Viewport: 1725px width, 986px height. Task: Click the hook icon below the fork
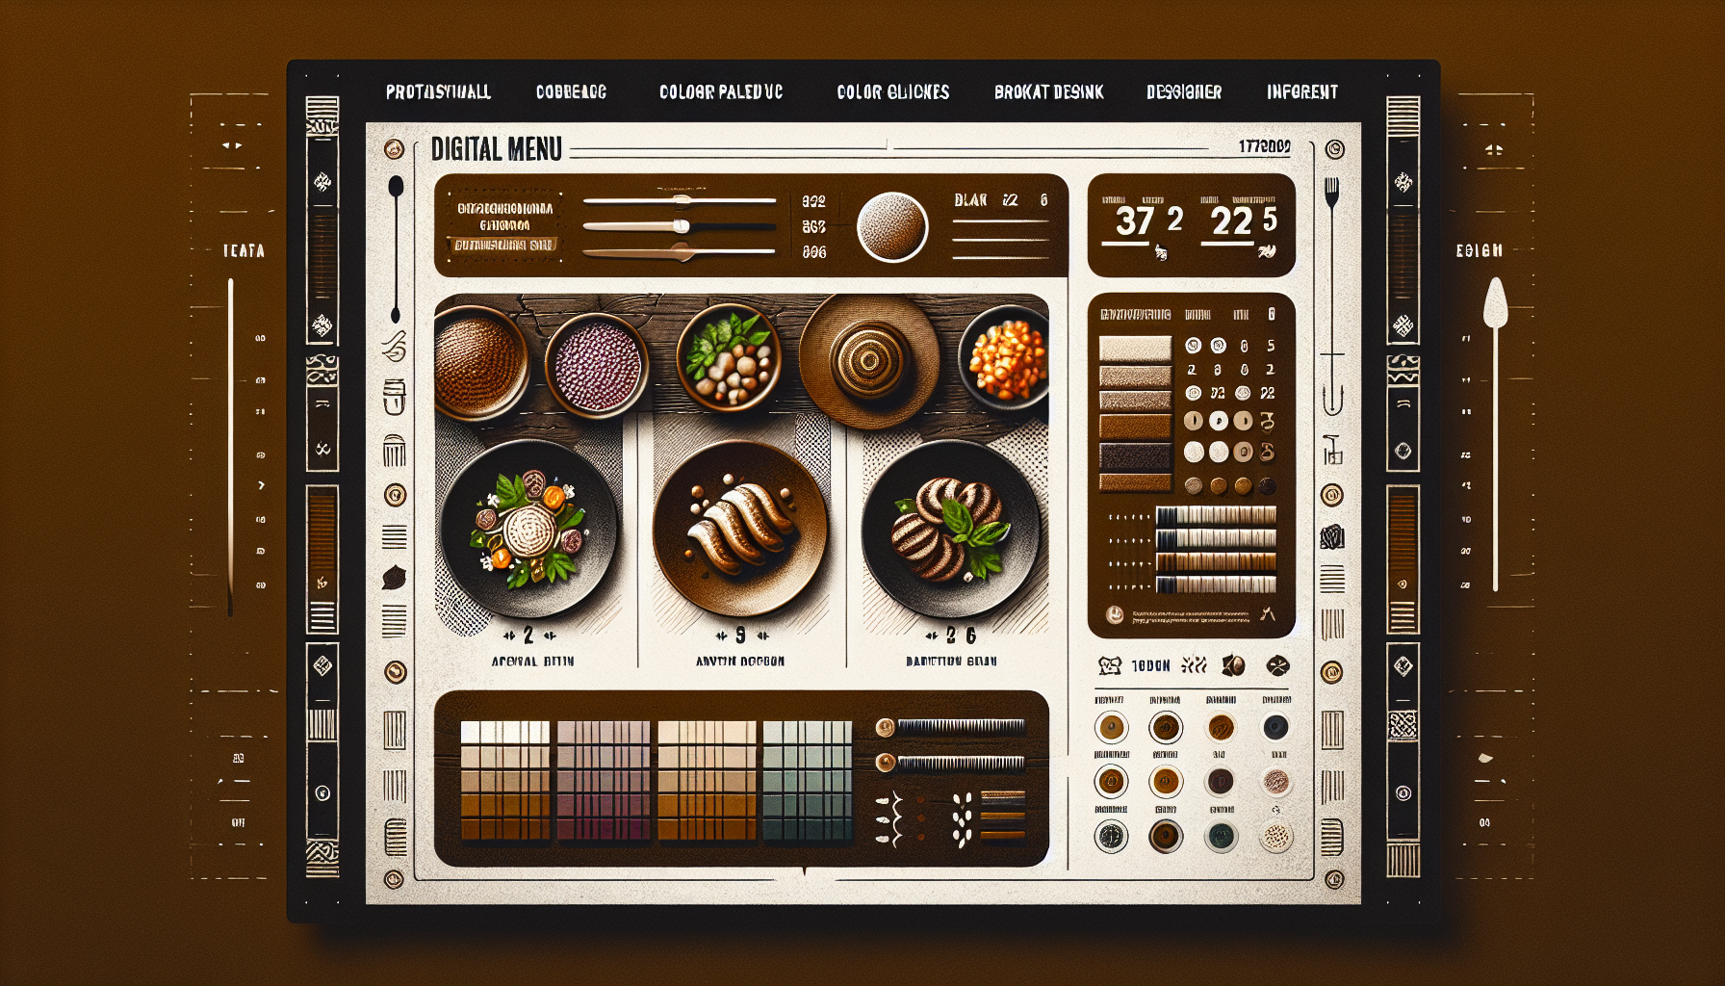click(1332, 397)
